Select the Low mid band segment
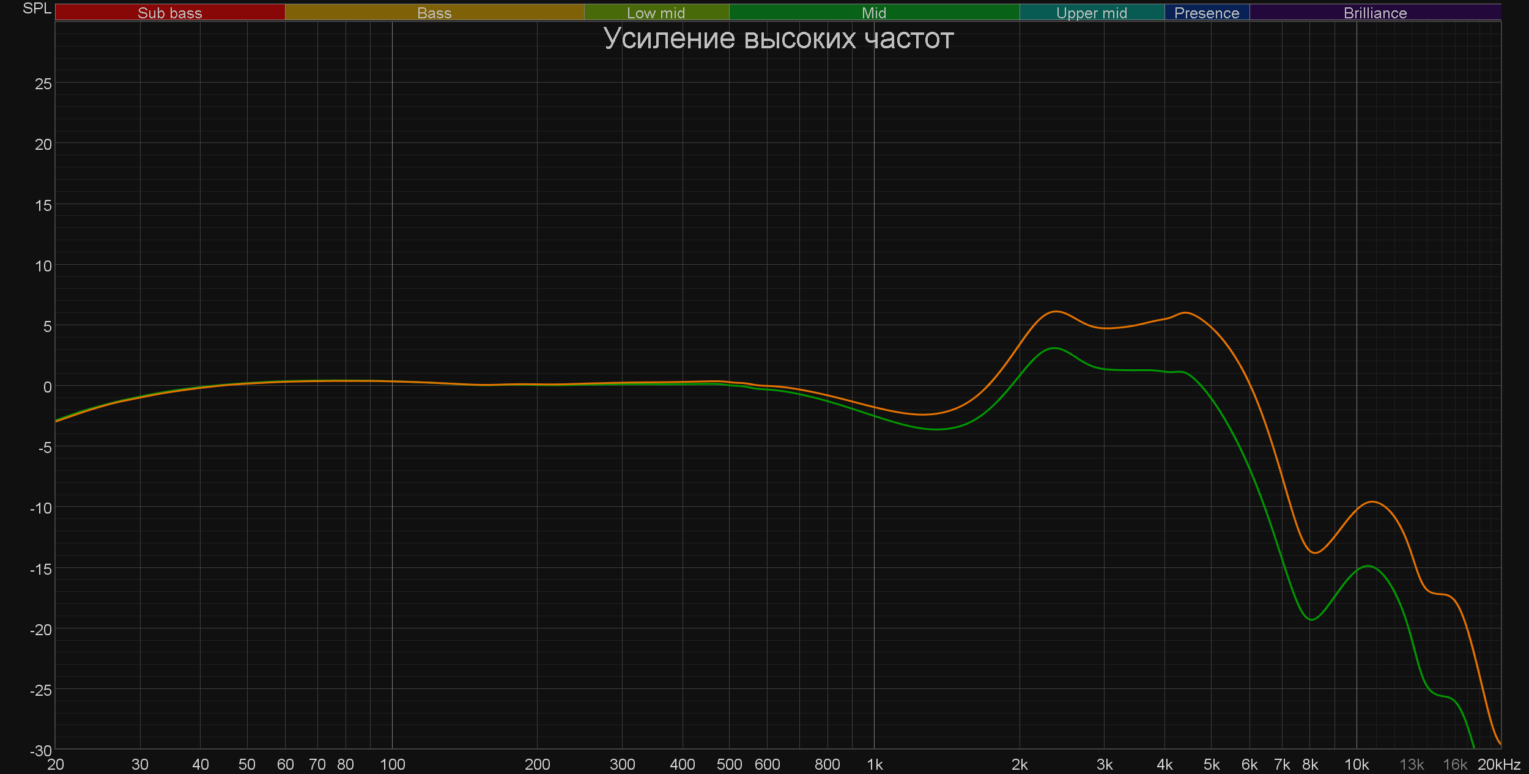The height and width of the screenshot is (774, 1529). 656,13
